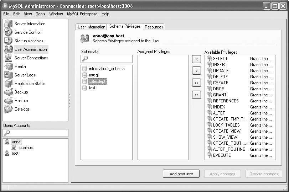
Task: Open the MySQL Enterprise menu
Action: pyautogui.click(x=82, y=14)
